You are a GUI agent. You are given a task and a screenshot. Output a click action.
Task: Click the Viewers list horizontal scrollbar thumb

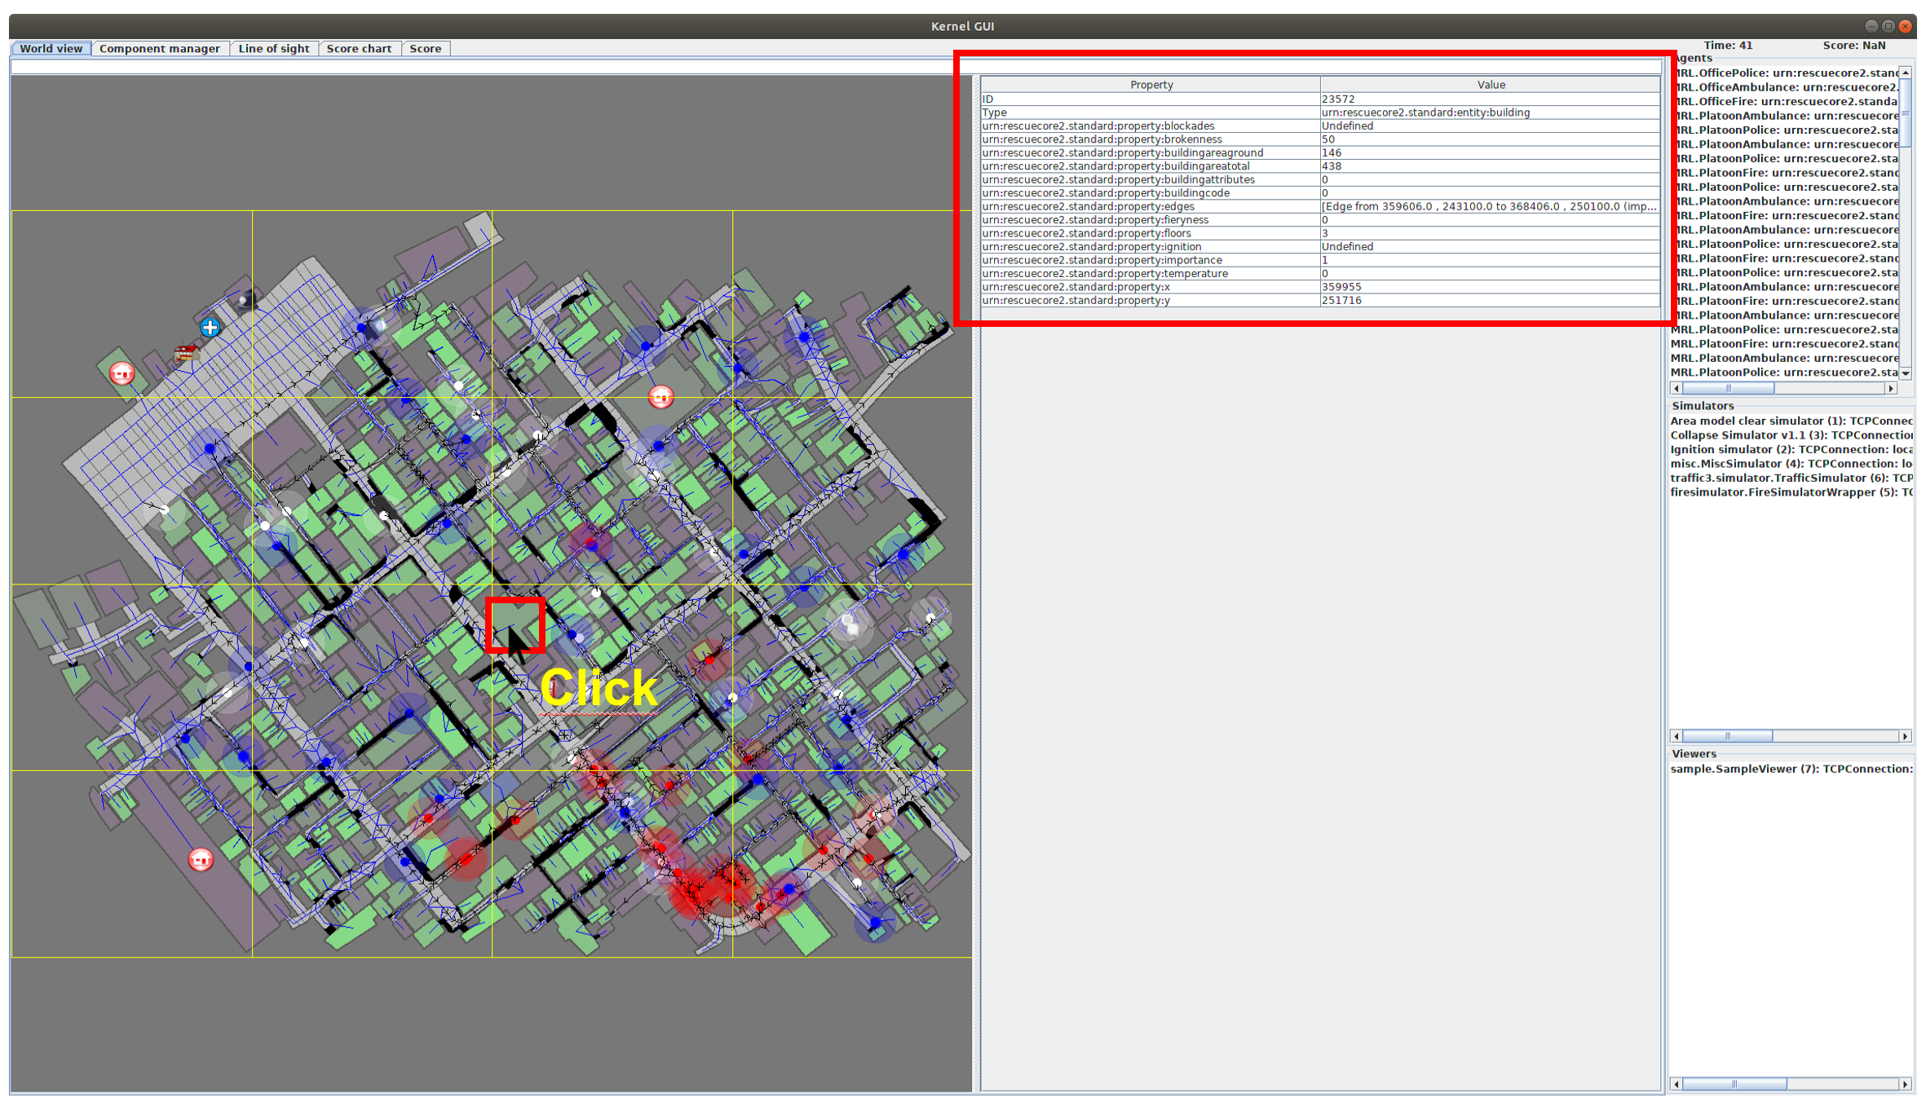1734,1084
